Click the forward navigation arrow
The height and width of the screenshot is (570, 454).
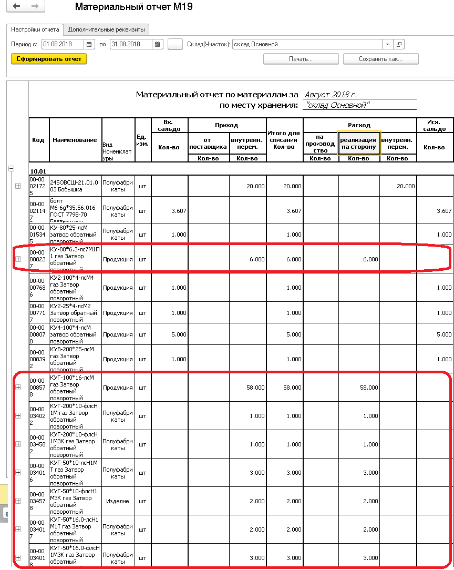click(x=35, y=7)
